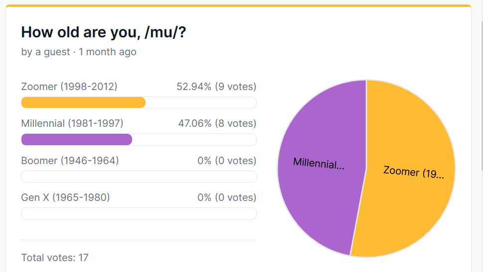
Task: Click the "by a guest" author text
Action: [45, 52]
